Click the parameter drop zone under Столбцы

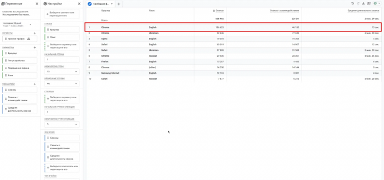62,99
